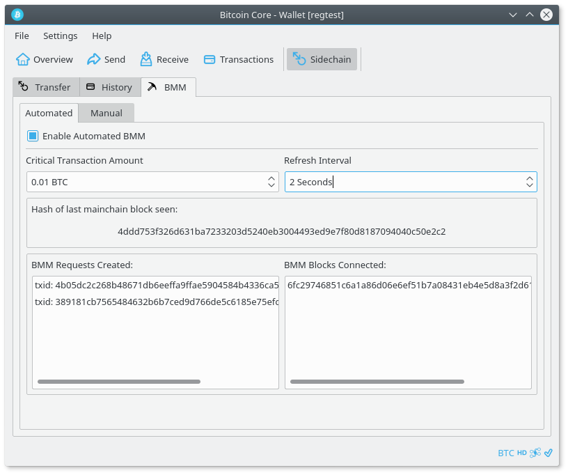Toggle Enable Automated BMM checkbox
The image size is (568, 475).
click(x=33, y=137)
